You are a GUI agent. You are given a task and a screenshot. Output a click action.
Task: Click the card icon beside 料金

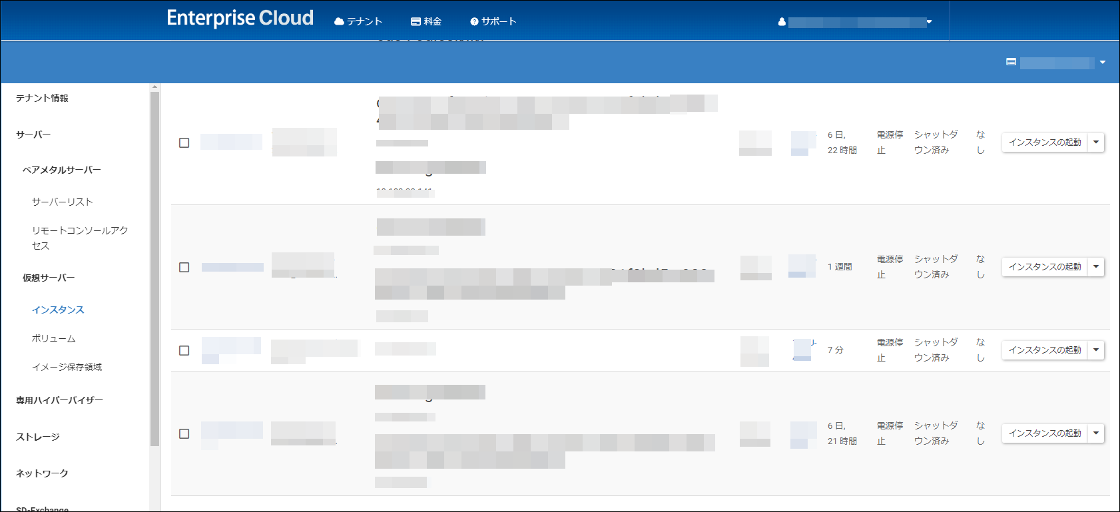tap(416, 21)
